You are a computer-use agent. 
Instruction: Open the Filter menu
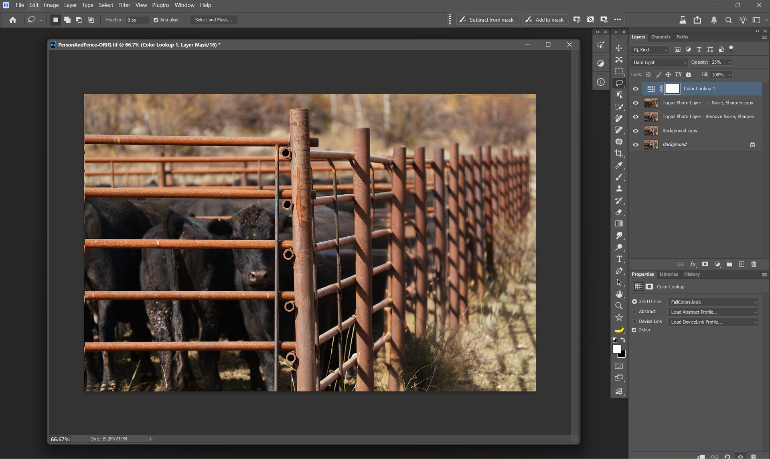coord(124,5)
